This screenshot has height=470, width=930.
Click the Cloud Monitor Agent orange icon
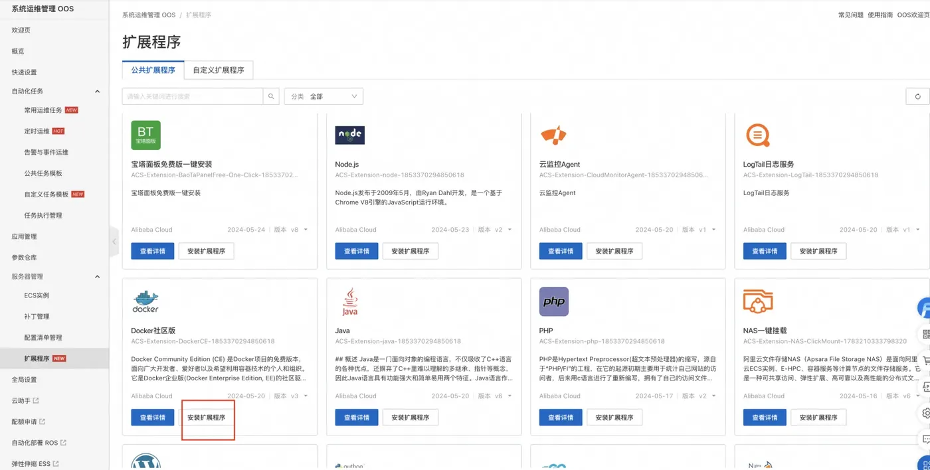(553, 135)
